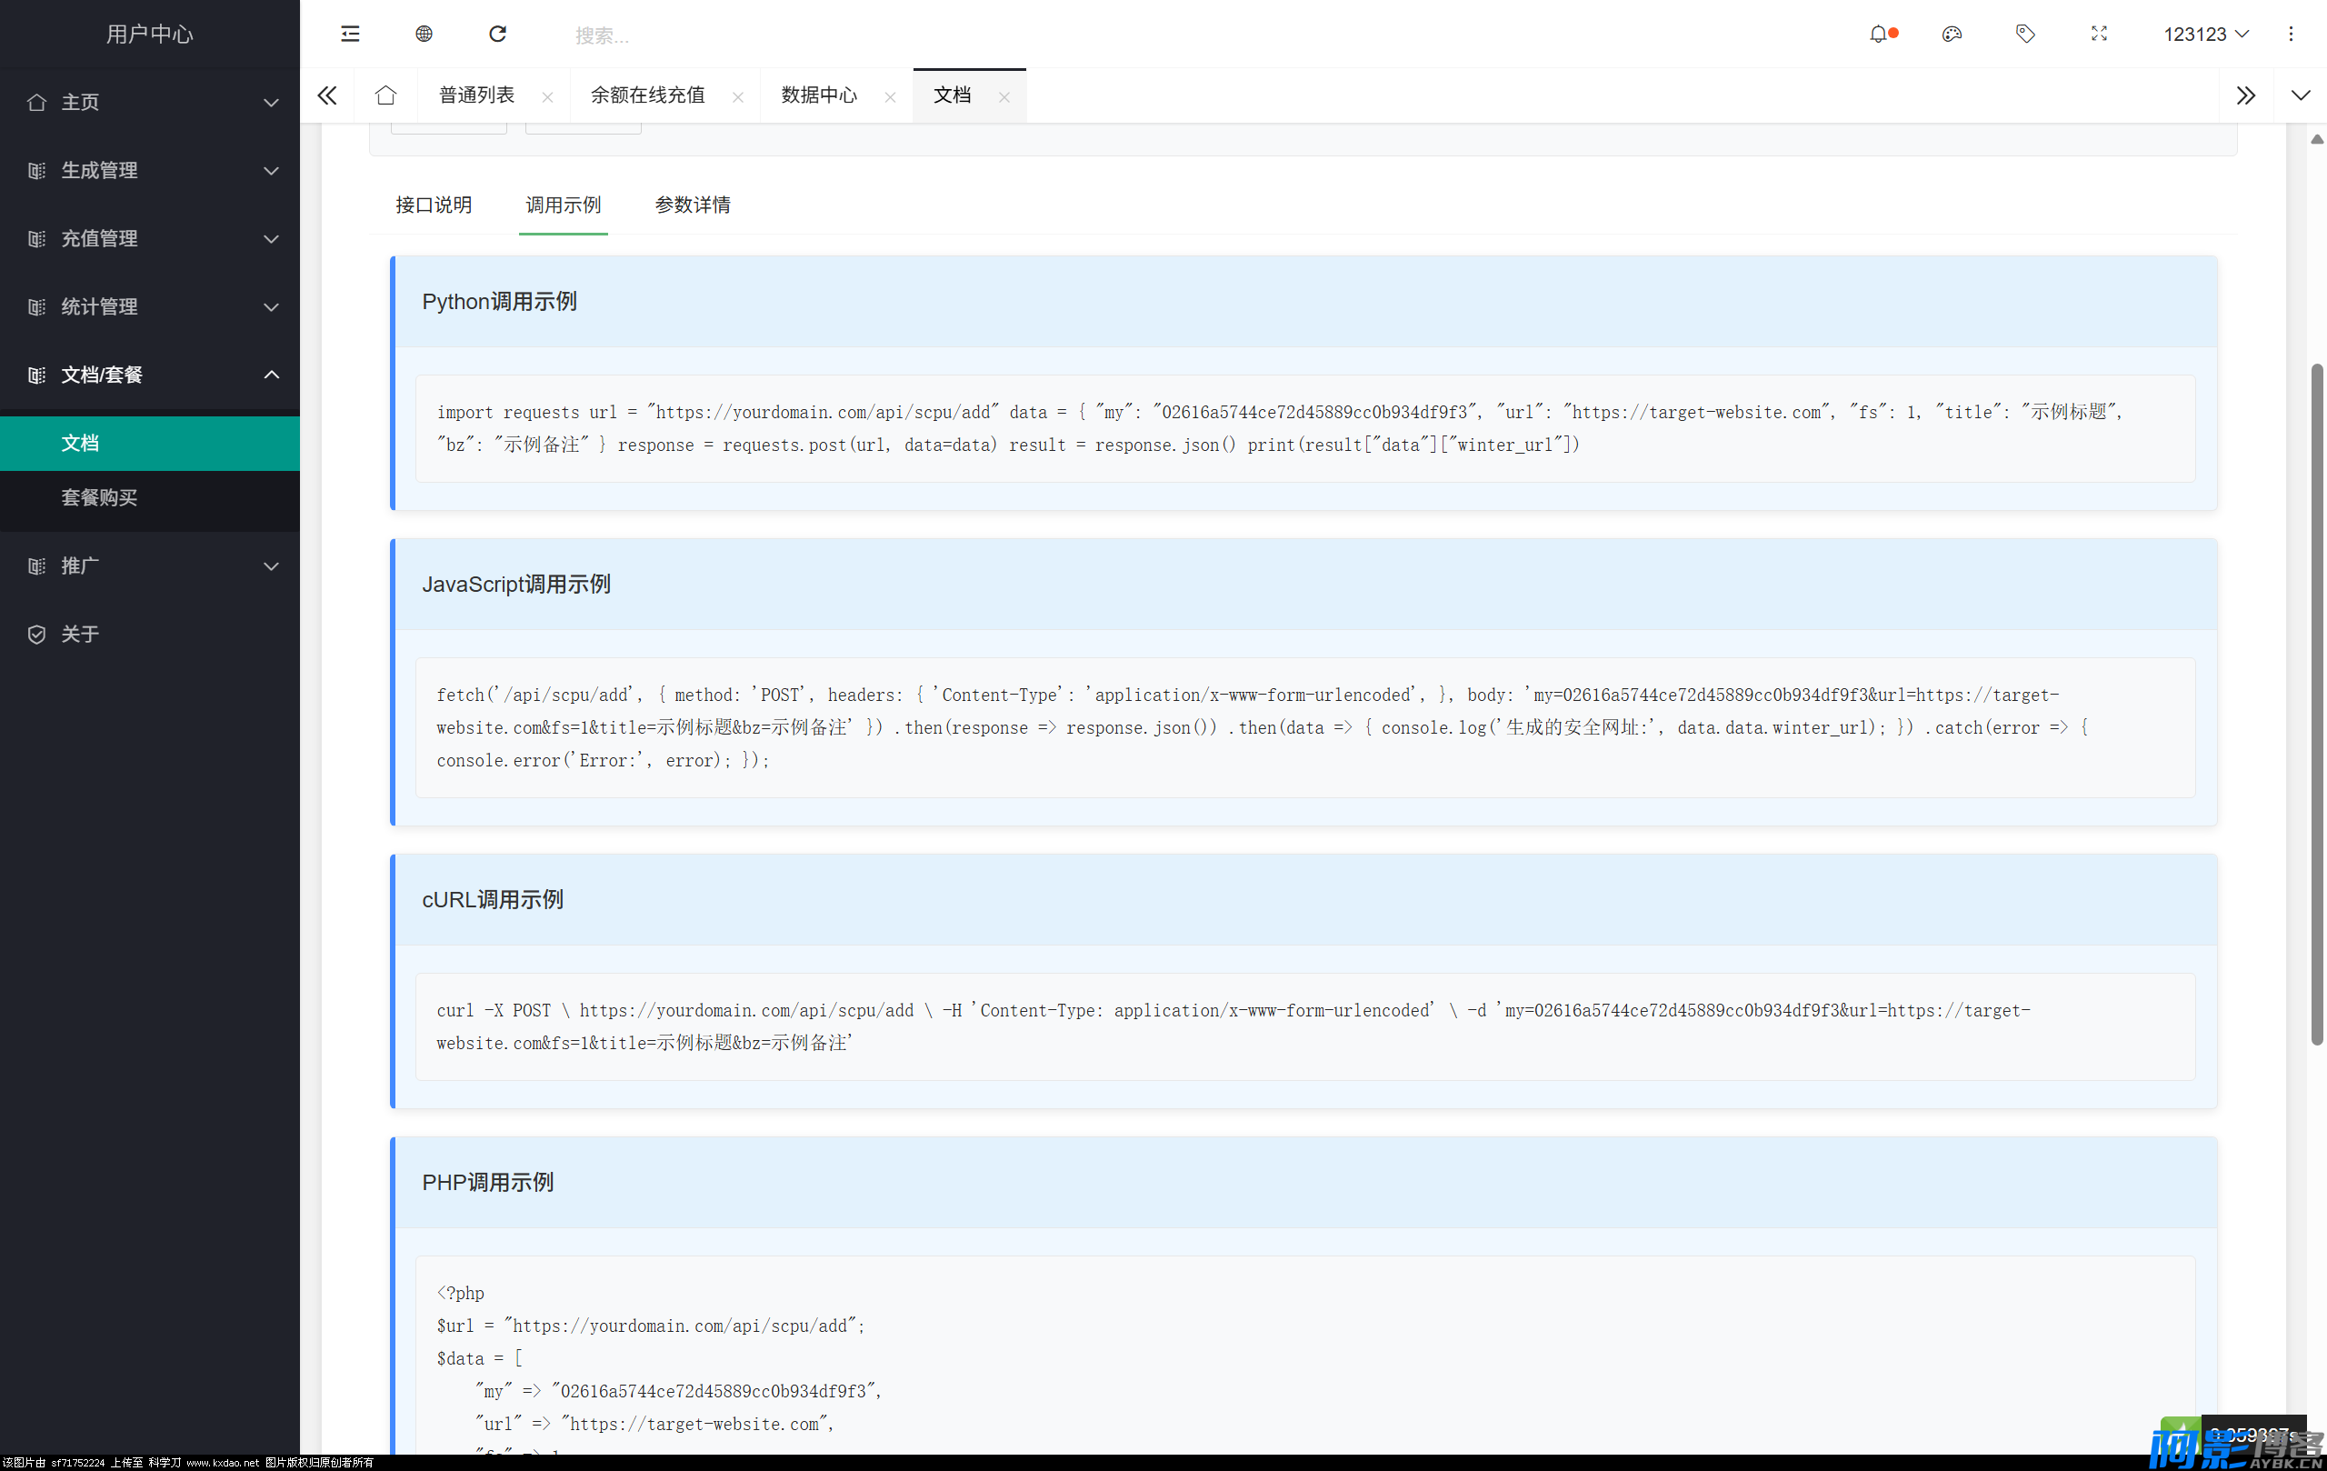Switch to the 接口说明 tab

click(433, 205)
